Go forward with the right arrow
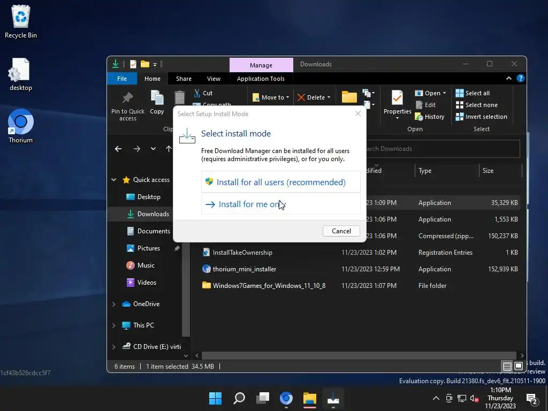 136,149
